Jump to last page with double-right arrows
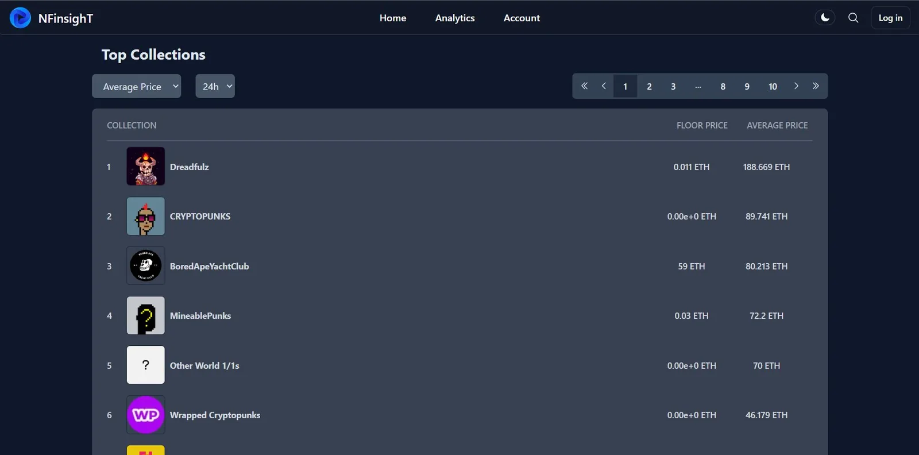Image resolution: width=919 pixels, height=455 pixels. tap(816, 86)
